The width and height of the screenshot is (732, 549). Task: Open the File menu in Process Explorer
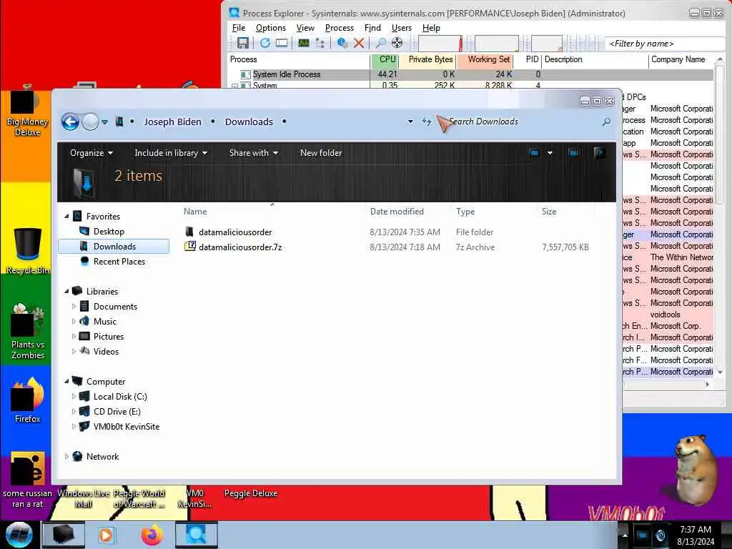point(239,28)
